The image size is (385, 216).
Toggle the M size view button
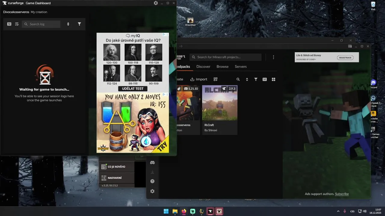265,79
